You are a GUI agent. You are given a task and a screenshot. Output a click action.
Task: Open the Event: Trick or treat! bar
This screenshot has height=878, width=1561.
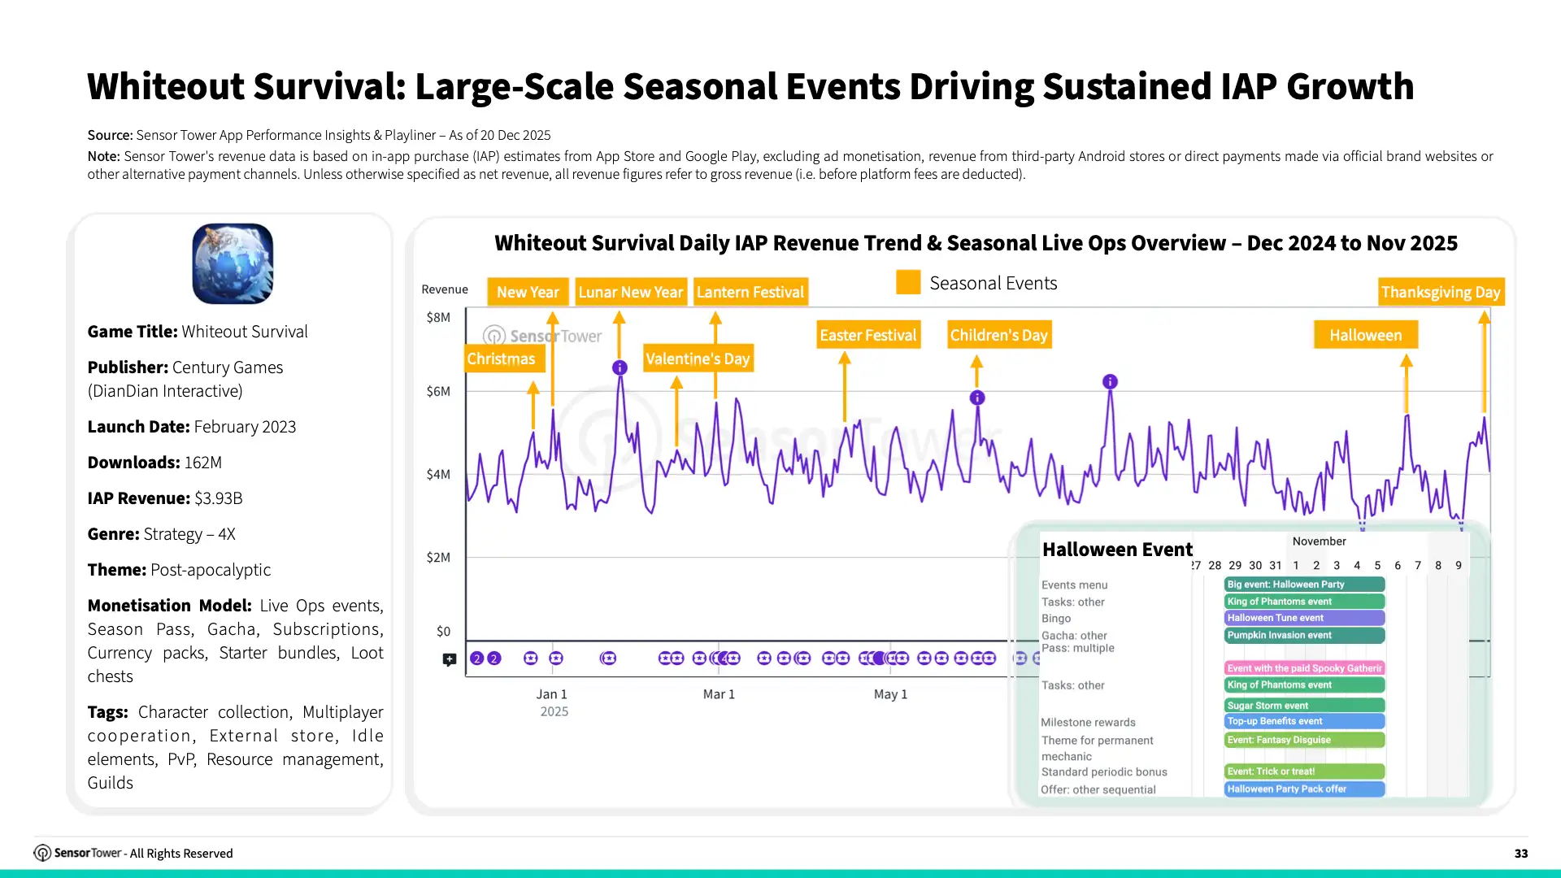click(x=1305, y=772)
